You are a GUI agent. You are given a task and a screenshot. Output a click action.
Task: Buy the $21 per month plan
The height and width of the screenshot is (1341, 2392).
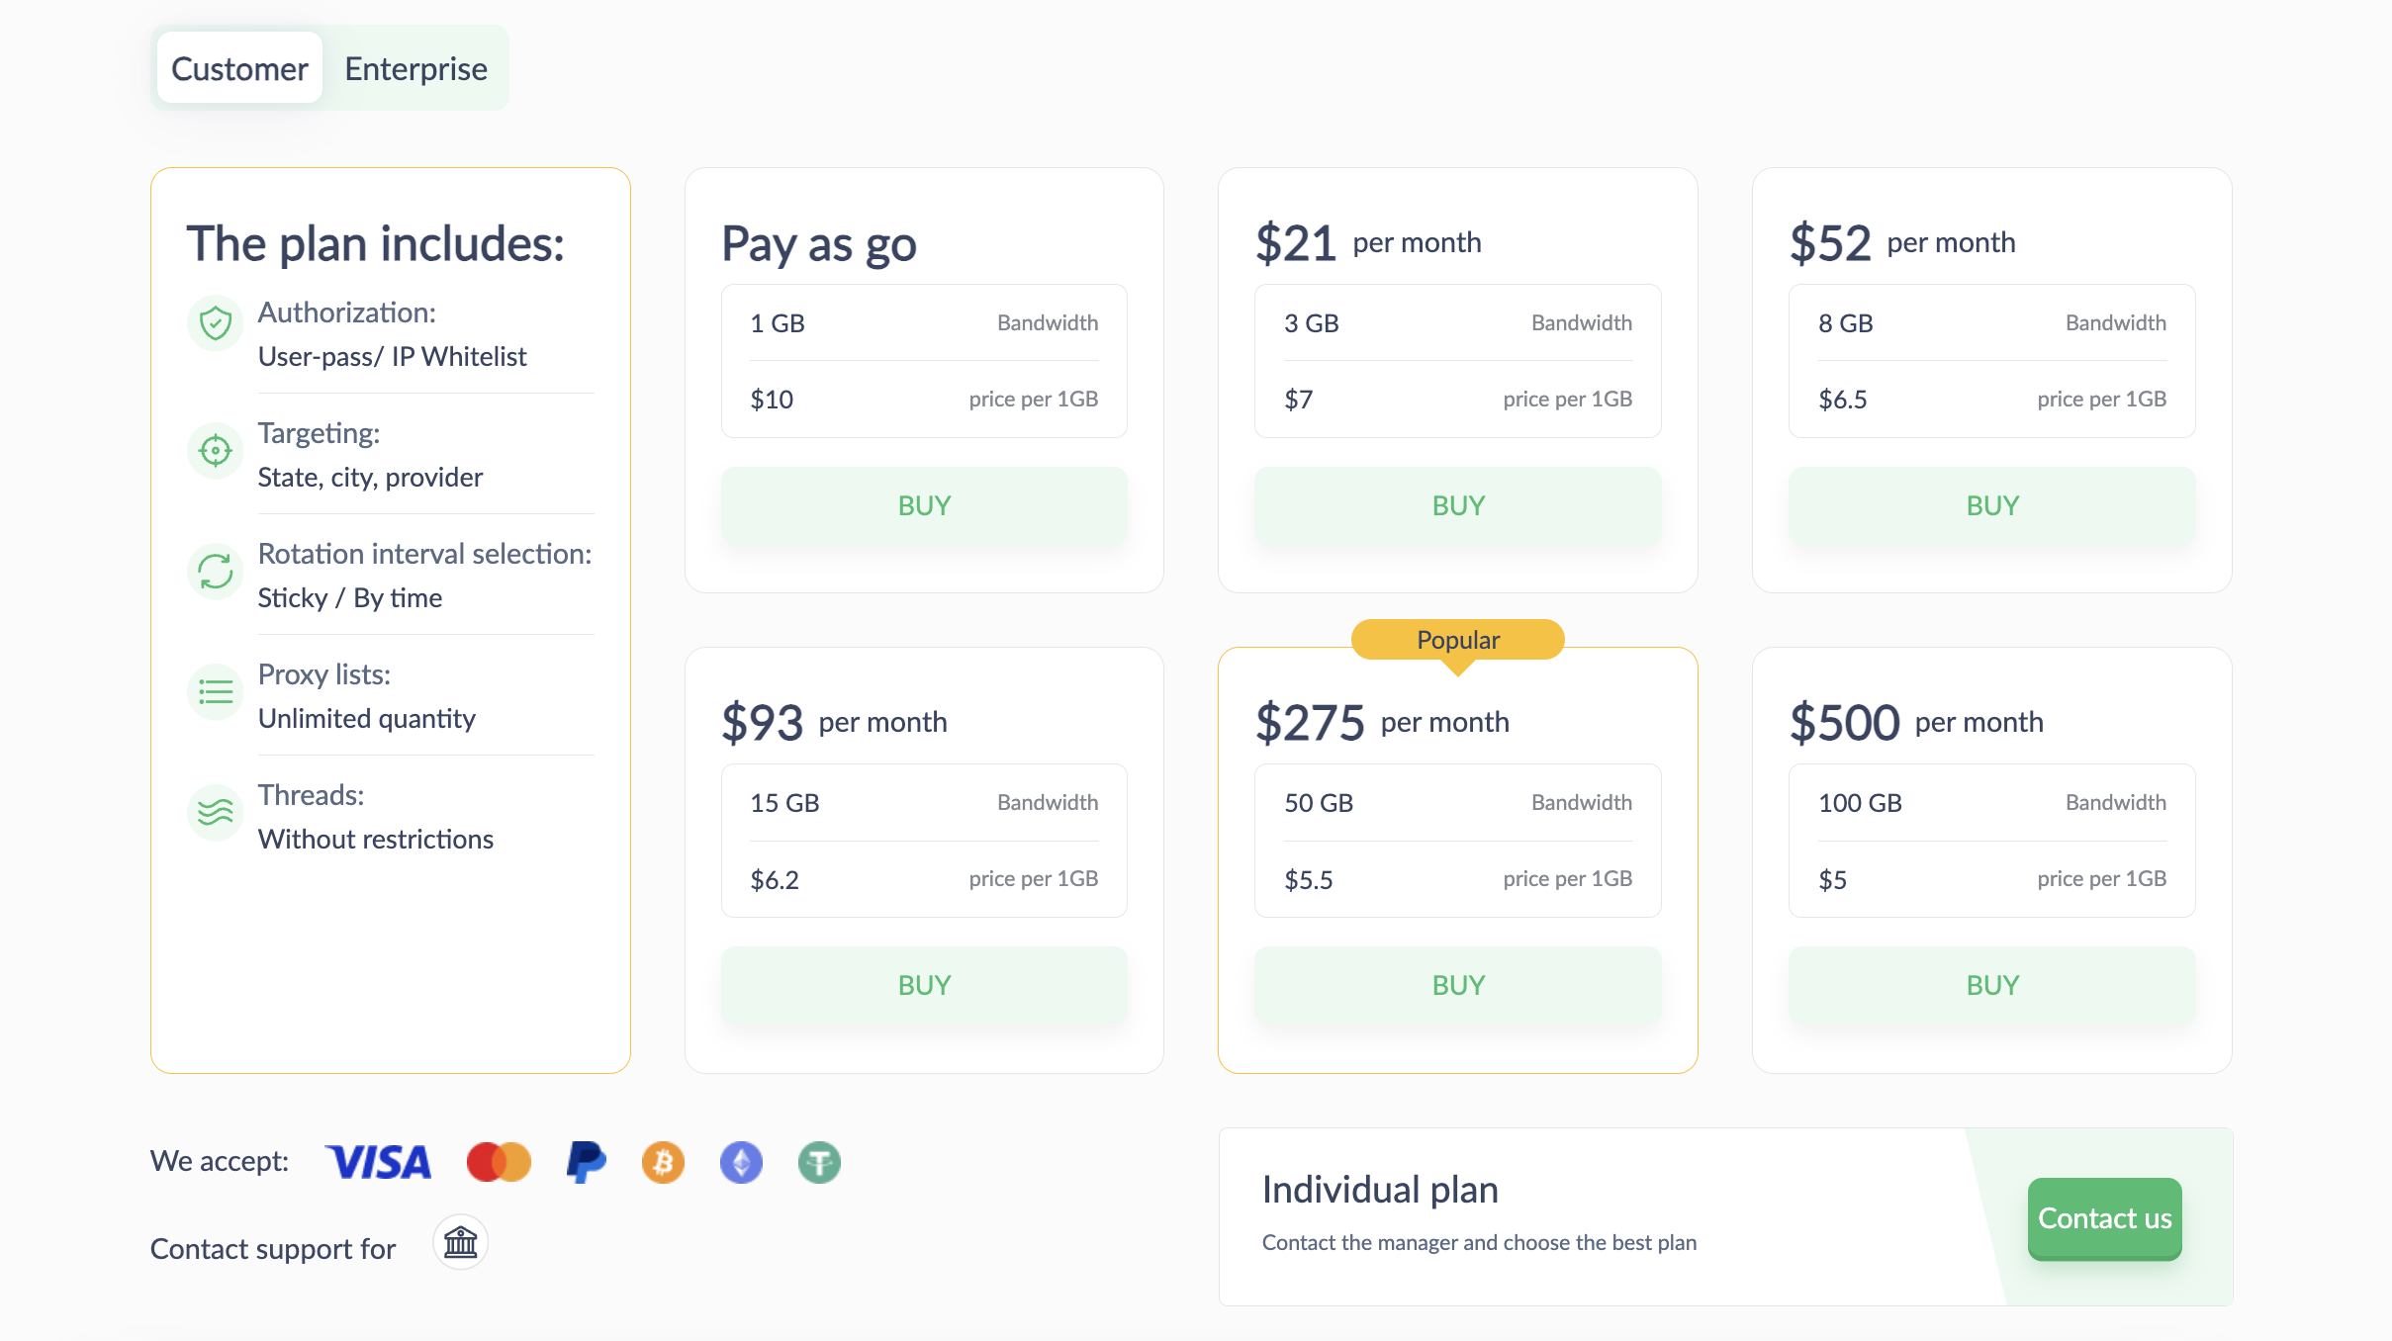point(1458,505)
